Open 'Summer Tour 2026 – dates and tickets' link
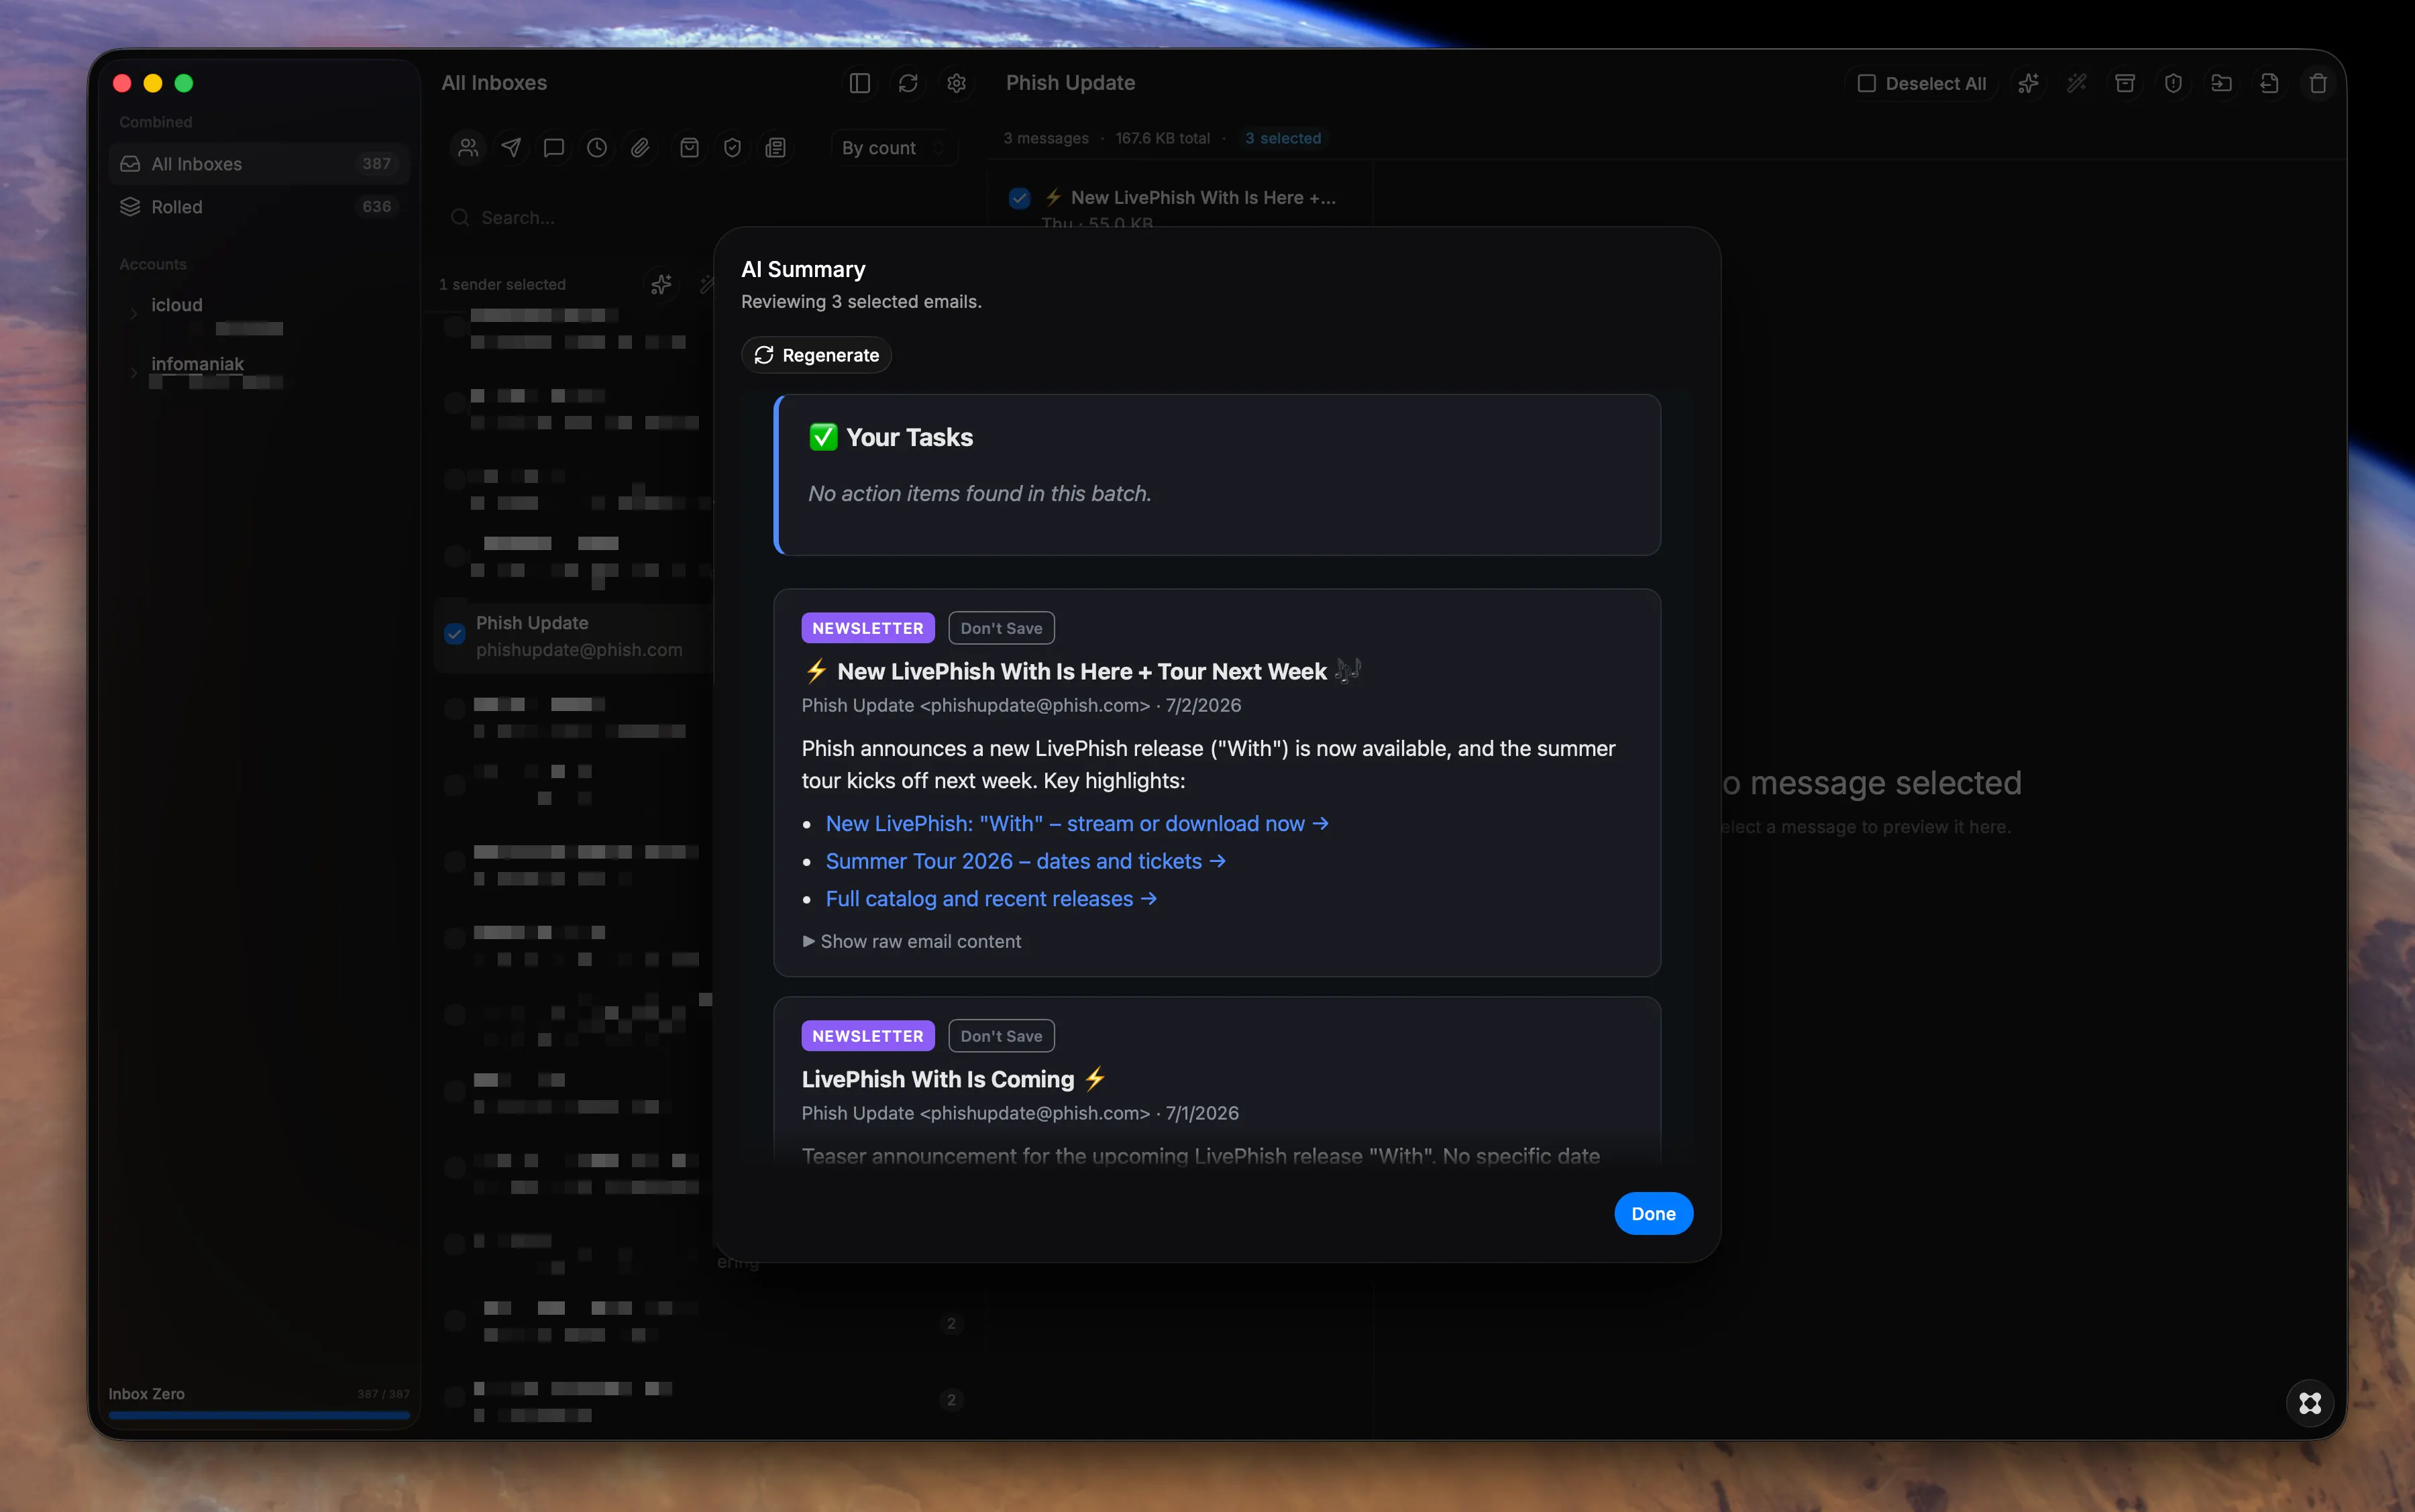 [1025, 861]
